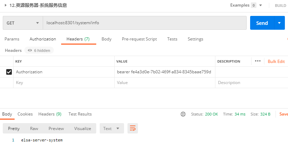Click the request title 12.资源服务器-系统服务信息
Screen dimensions: 288x148
point(38,5)
